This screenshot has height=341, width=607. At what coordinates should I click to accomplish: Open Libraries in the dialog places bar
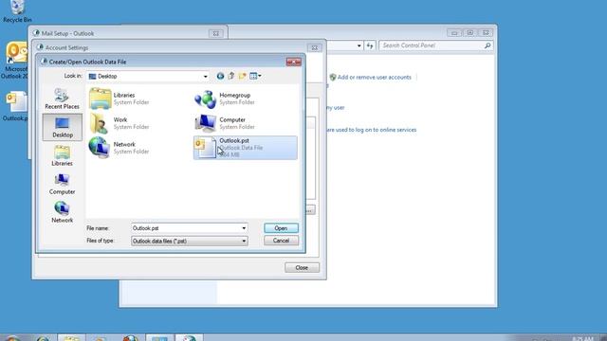coord(62,155)
